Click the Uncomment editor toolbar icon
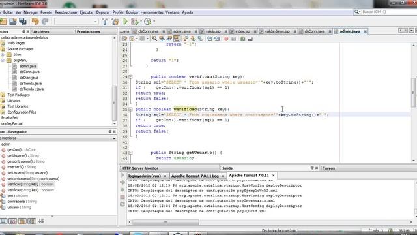The width and height of the screenshot is (417, 235). pyautogui.click(x=250, y=39)
